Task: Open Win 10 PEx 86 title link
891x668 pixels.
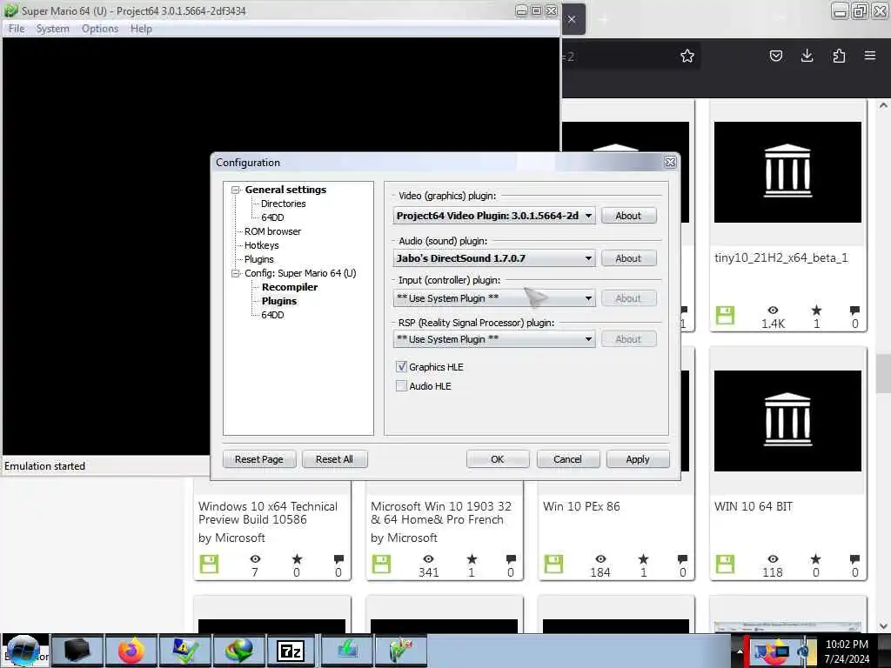Action: tap(581, 506)
